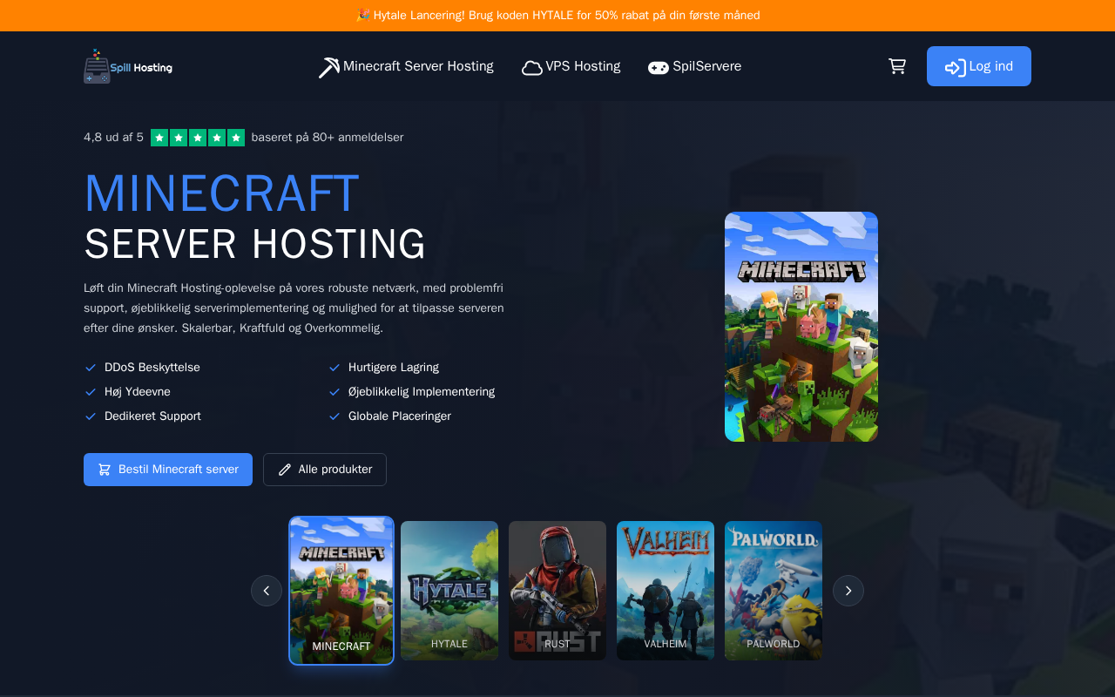
Task: Click the '4,8 ud af 5' rating text
Action: pyautogui.click(x=113, y=138)
